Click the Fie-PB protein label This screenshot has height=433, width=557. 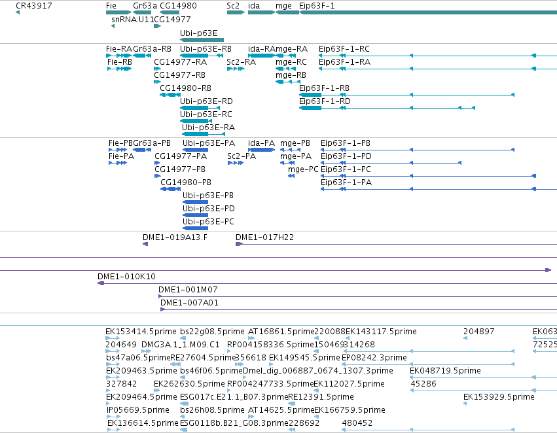click(x=120, y=143)
